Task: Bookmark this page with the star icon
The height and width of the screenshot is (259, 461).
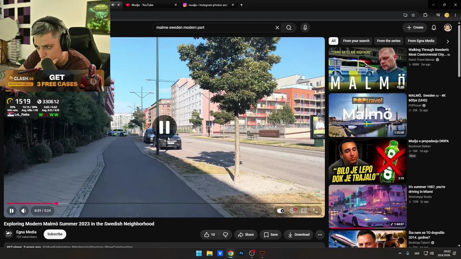Action: [413, 15]
